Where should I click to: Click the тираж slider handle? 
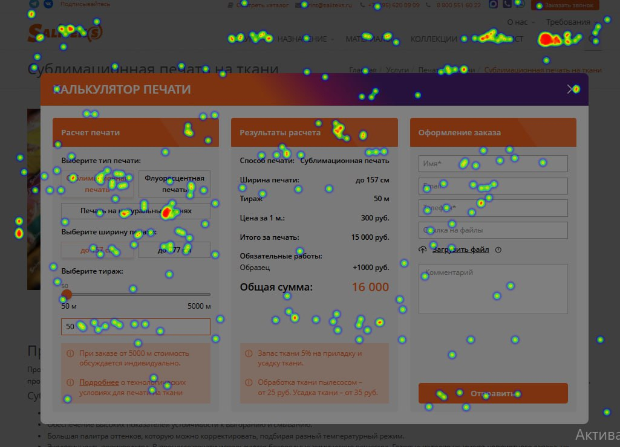tap(67, 294)
